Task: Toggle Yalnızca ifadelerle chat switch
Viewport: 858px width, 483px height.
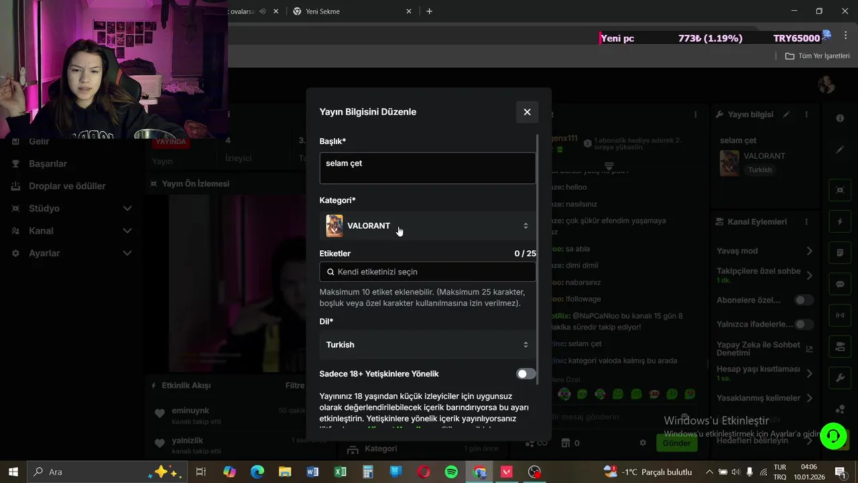Action: pos(804,324)
